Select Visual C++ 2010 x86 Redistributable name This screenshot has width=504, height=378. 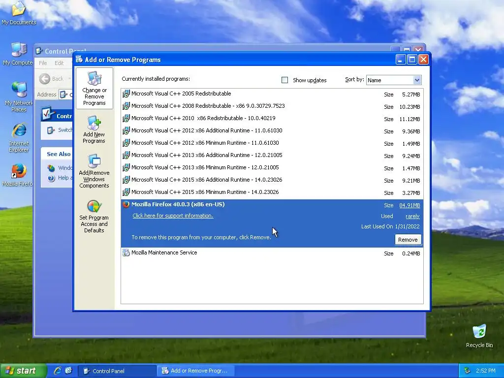coord(203,118)
